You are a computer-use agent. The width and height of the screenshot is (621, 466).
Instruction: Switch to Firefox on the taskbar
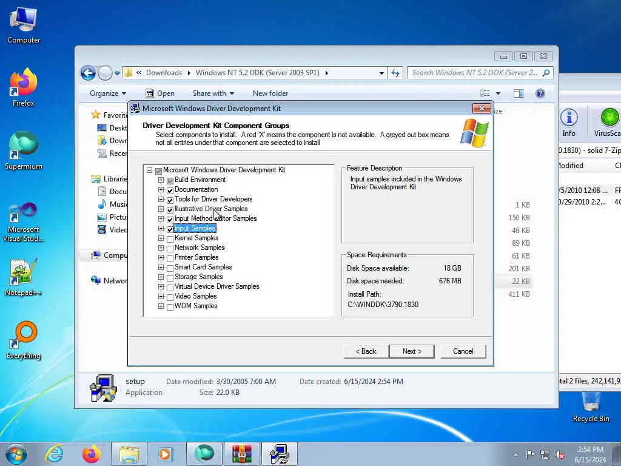point(92,454)
